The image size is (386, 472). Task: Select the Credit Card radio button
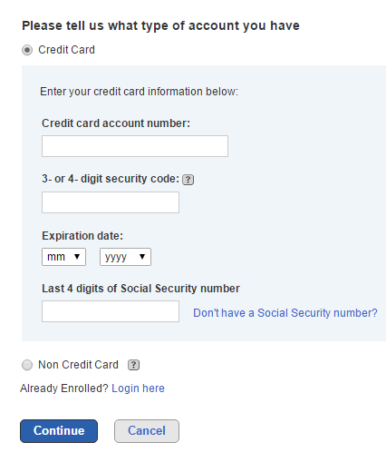click(x=27, y=50)
